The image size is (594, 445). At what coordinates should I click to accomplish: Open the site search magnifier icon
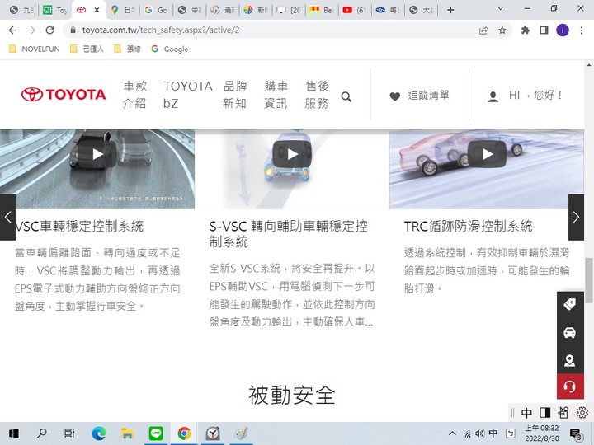point(346,97)
